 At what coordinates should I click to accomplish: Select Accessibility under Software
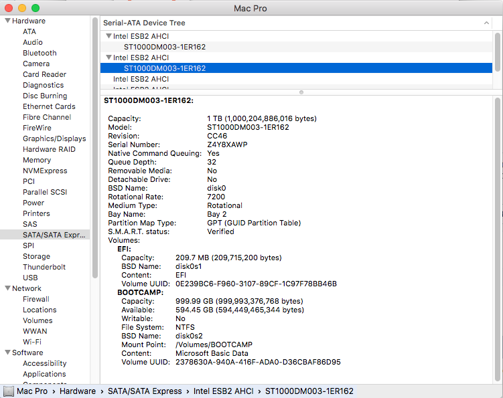tap(45, 363)
